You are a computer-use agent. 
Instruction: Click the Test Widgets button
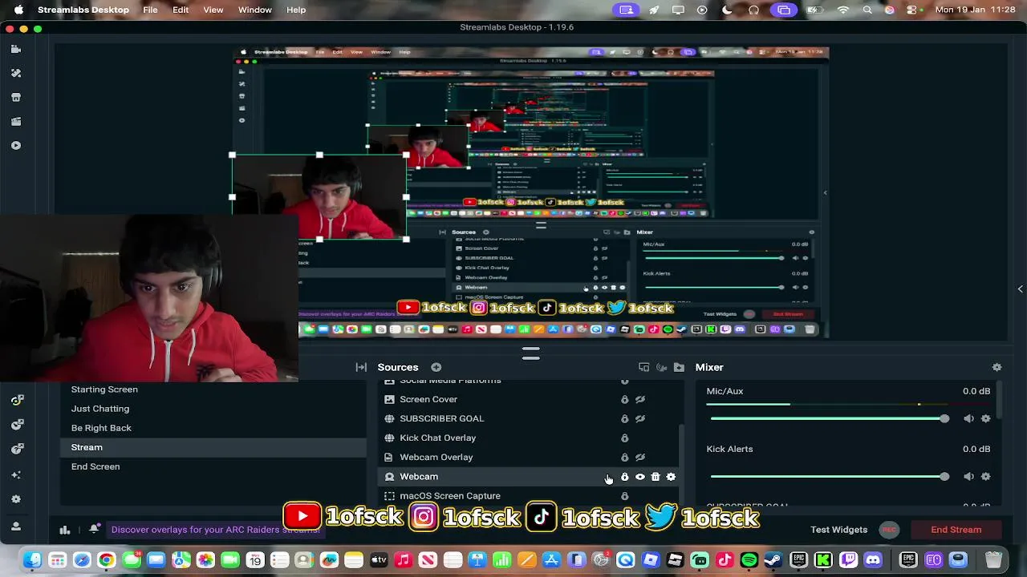[x=838, y=530]
